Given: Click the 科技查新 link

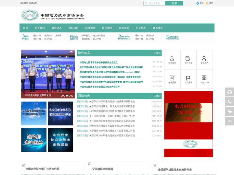Looking at the screenshot, I should [86, 39].
